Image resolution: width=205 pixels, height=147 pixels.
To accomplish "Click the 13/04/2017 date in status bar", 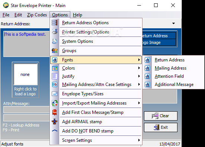I will click(x=170, y=144).
